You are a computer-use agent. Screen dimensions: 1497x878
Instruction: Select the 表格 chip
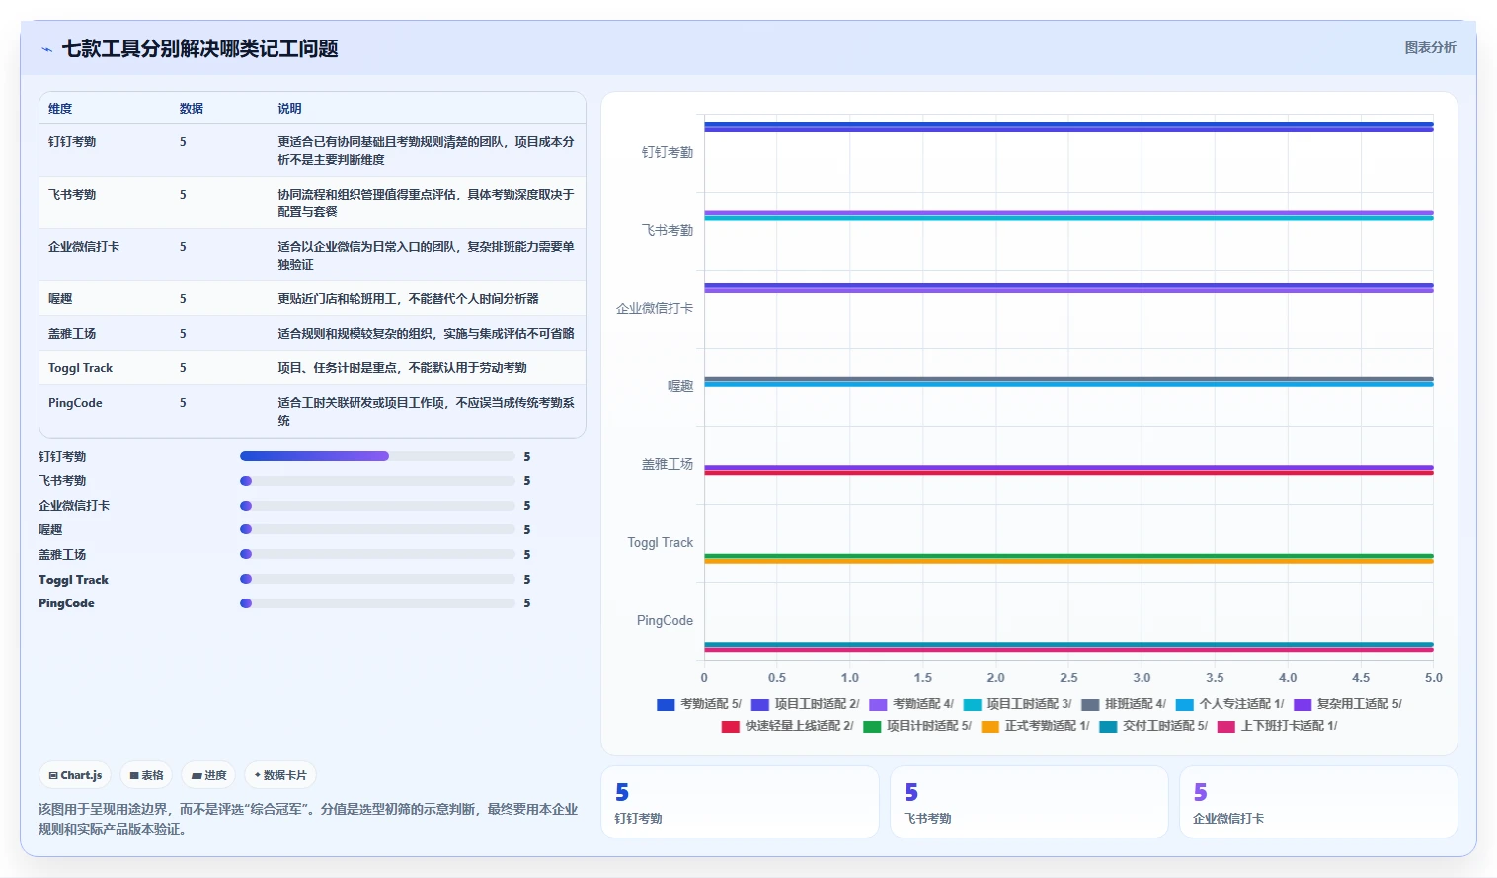click(146, 775)
